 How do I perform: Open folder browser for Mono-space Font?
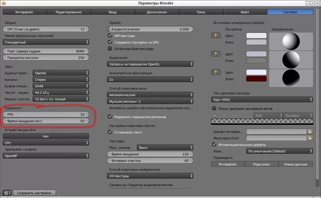pos(310,138)
